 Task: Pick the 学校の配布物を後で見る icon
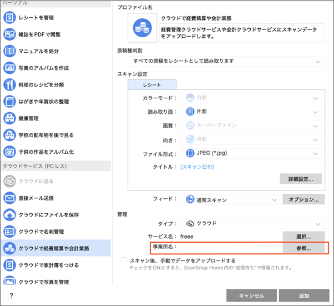click(x=9, y=135)
